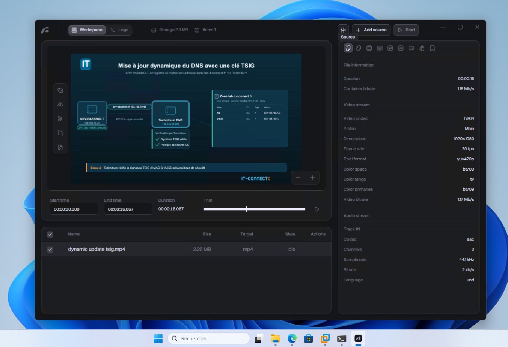This screenshot has height=347, width=508.
Task: Open the waveform audio filters tab
Action: pos(401,48)
